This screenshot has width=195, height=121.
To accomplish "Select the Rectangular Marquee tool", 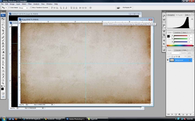I will [3, 22].
